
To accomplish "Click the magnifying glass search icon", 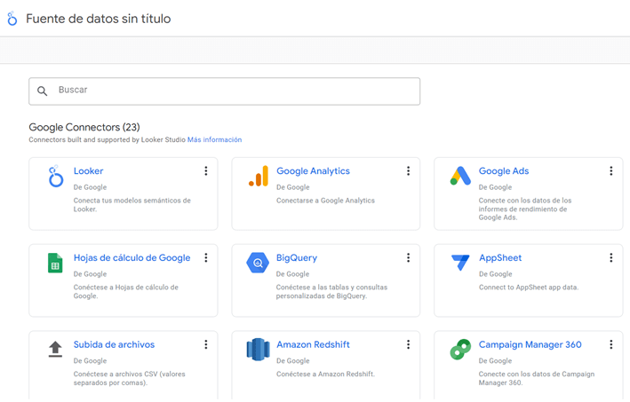I will click(42, 91).
